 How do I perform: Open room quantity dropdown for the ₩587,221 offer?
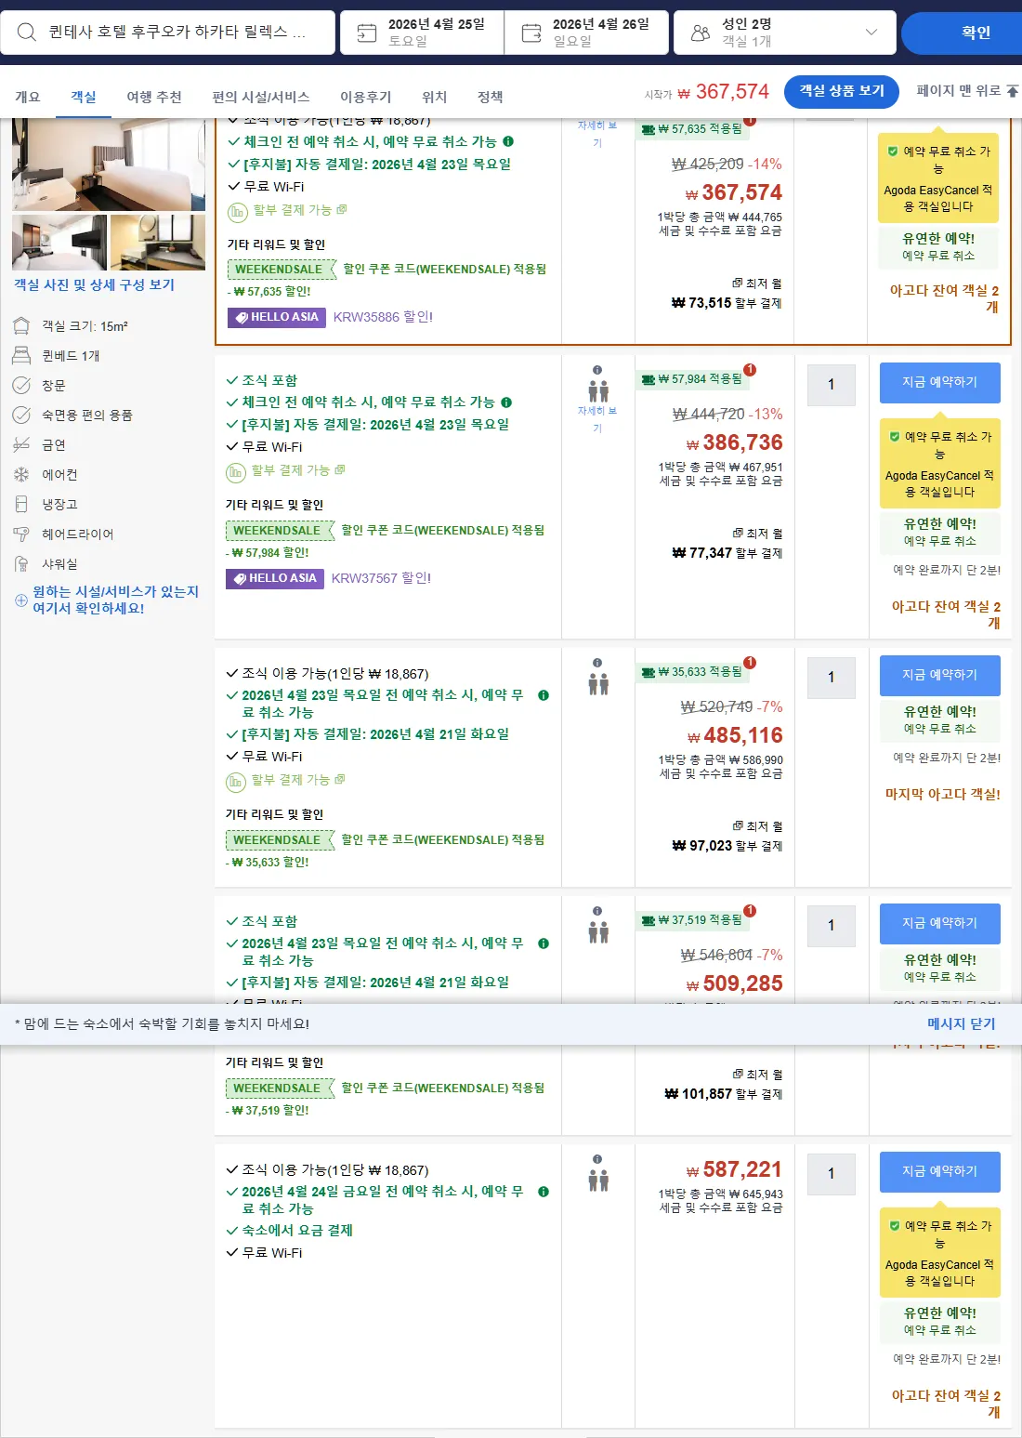pos(832,1173)
